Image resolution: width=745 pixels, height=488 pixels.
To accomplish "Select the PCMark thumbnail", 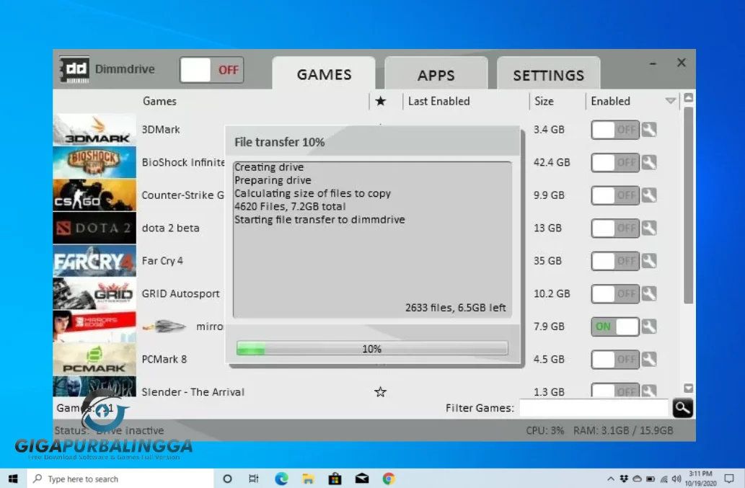I will (x=94, y=360).
